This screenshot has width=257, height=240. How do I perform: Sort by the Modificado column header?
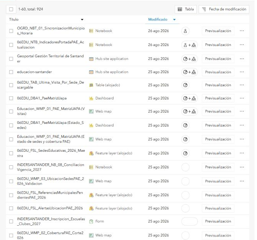158,19
